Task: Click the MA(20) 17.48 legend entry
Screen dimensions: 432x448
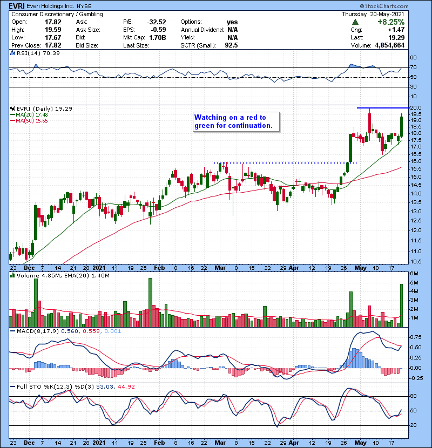Action: pyautogui.click(x=29, y=114)
